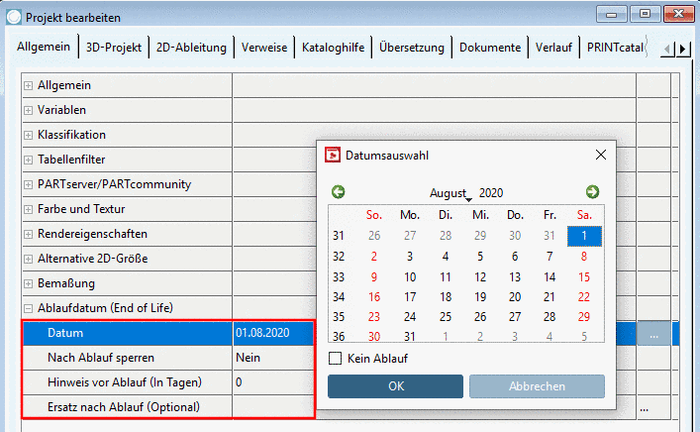700x432 pixels.
Task: Pick August 15 in the calendar
Action: (x=584, y=277)
